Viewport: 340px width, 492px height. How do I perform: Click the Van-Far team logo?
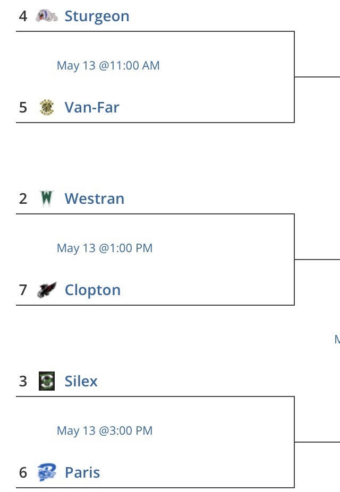tap(47, 107)
